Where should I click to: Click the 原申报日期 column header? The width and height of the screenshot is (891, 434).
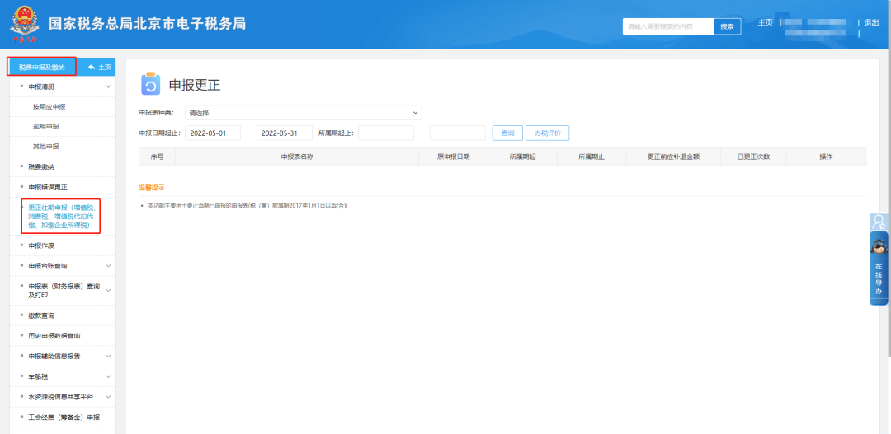coord(453,156)
